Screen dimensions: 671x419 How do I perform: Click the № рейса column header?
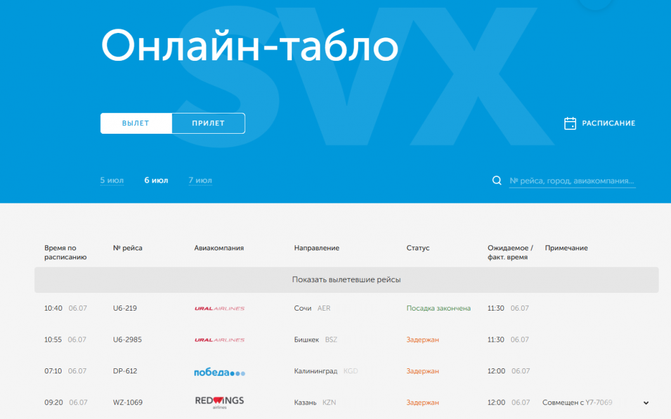(x=127, y=248)
